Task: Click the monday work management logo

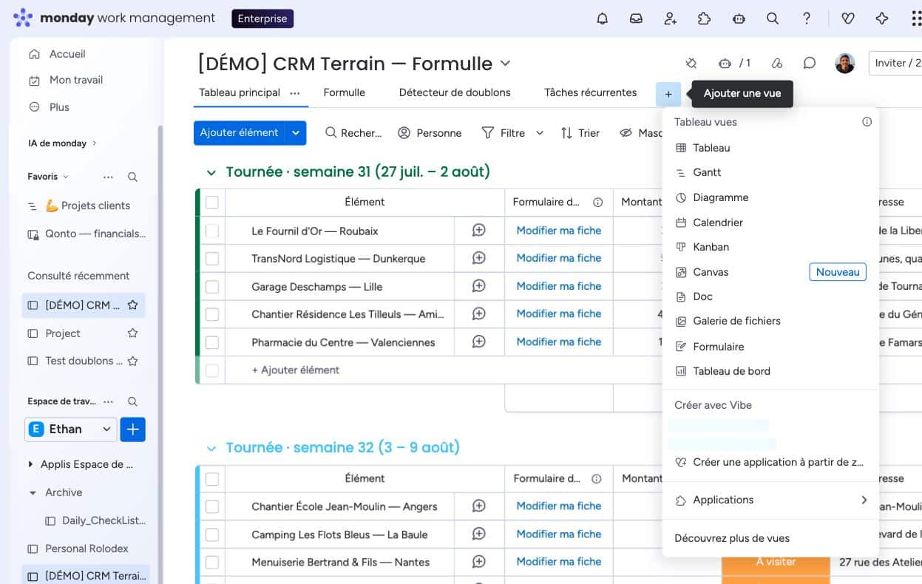Action: [x=115, y=18]
